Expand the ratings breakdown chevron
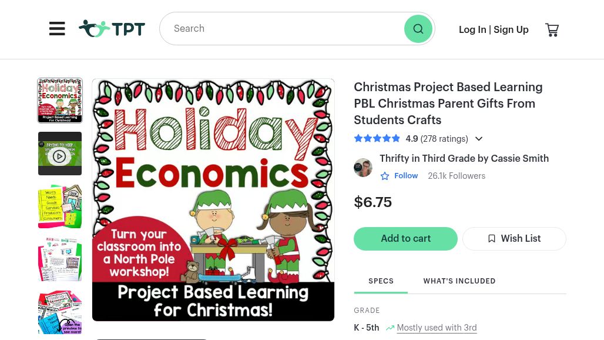The height and width of the screenshot is (340, 604). tap(479, 139)
